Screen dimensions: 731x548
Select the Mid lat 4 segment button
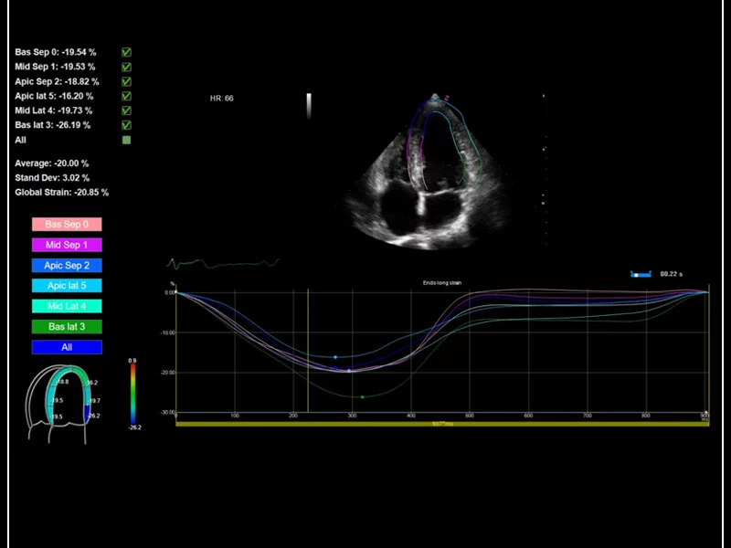(66, 306)
